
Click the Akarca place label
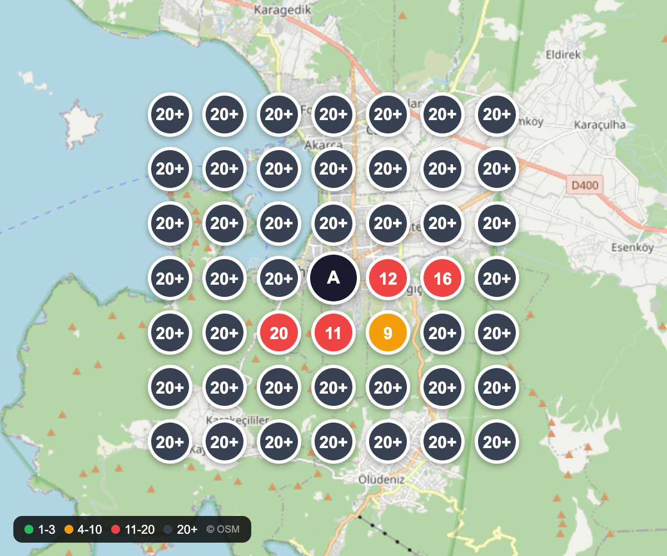323,145
